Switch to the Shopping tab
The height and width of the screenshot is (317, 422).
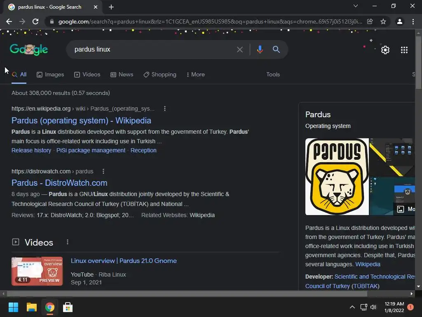pos(160,75)
